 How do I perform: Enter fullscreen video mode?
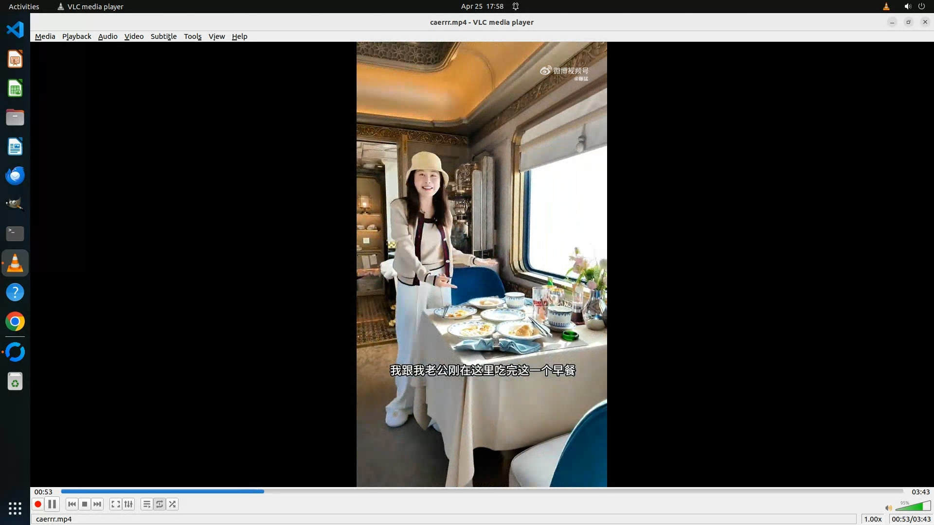tap(115, 504)
